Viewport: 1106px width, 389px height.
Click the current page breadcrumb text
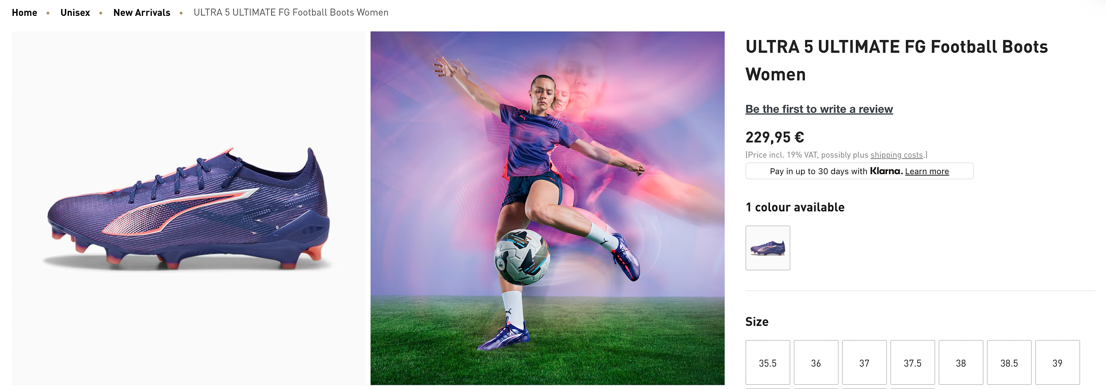coord(291,12)
